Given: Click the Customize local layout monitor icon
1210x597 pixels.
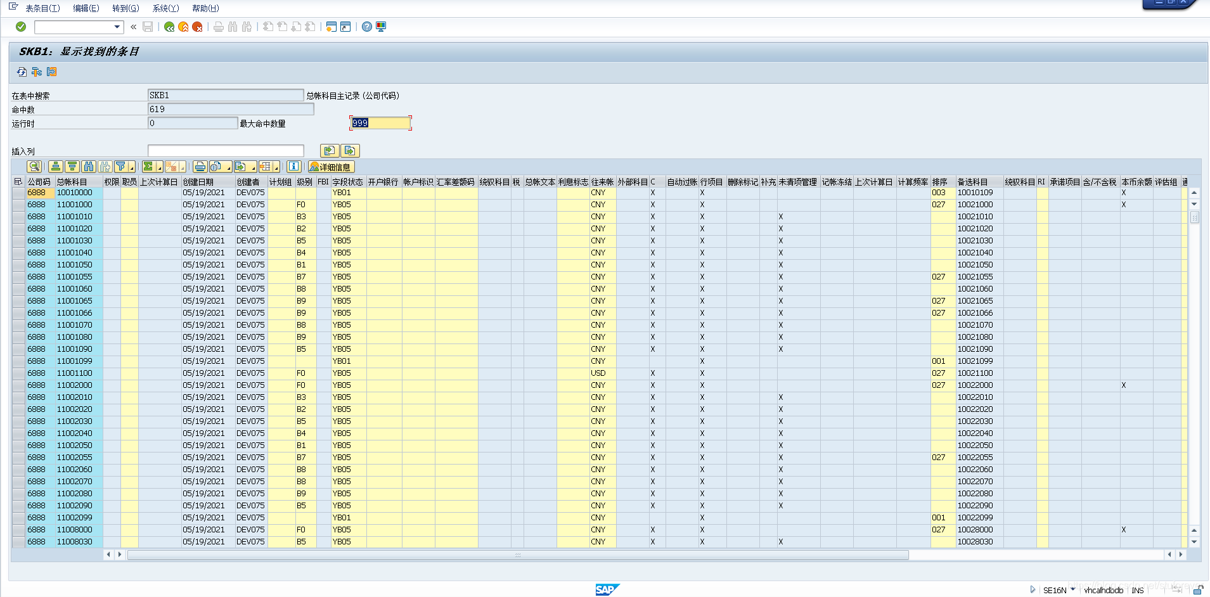Looking at the screenshot, I should pyautogui.click(x=381, y=27).
